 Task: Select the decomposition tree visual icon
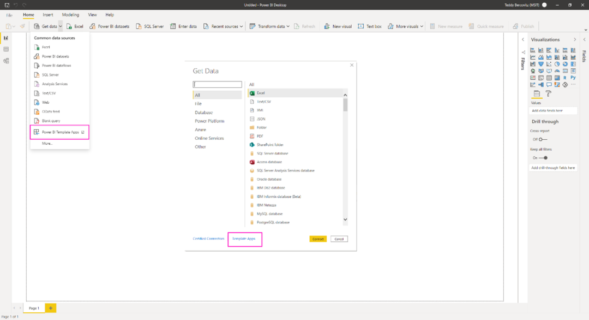[x=541, y=85]
